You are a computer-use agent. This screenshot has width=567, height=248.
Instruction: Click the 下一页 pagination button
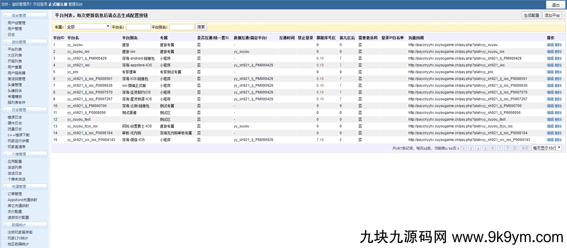(511, 148)
